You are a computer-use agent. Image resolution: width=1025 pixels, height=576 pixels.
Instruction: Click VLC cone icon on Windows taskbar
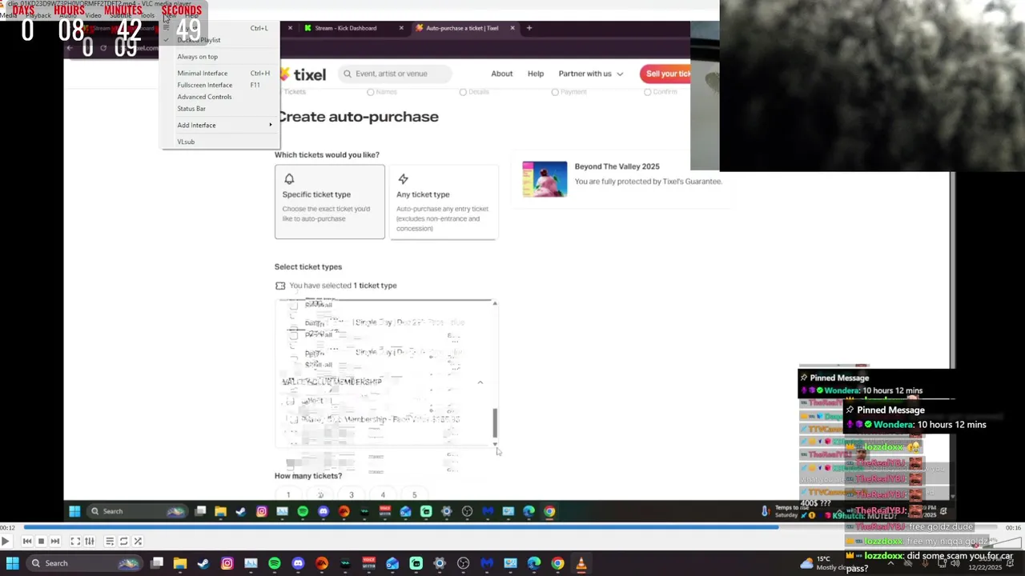581,563
